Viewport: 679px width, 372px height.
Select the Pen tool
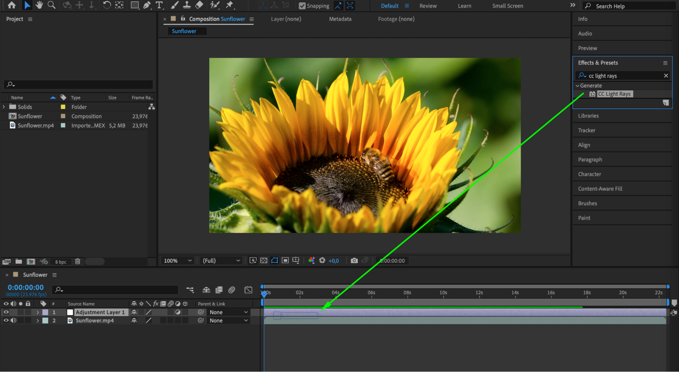pos(147,5)
